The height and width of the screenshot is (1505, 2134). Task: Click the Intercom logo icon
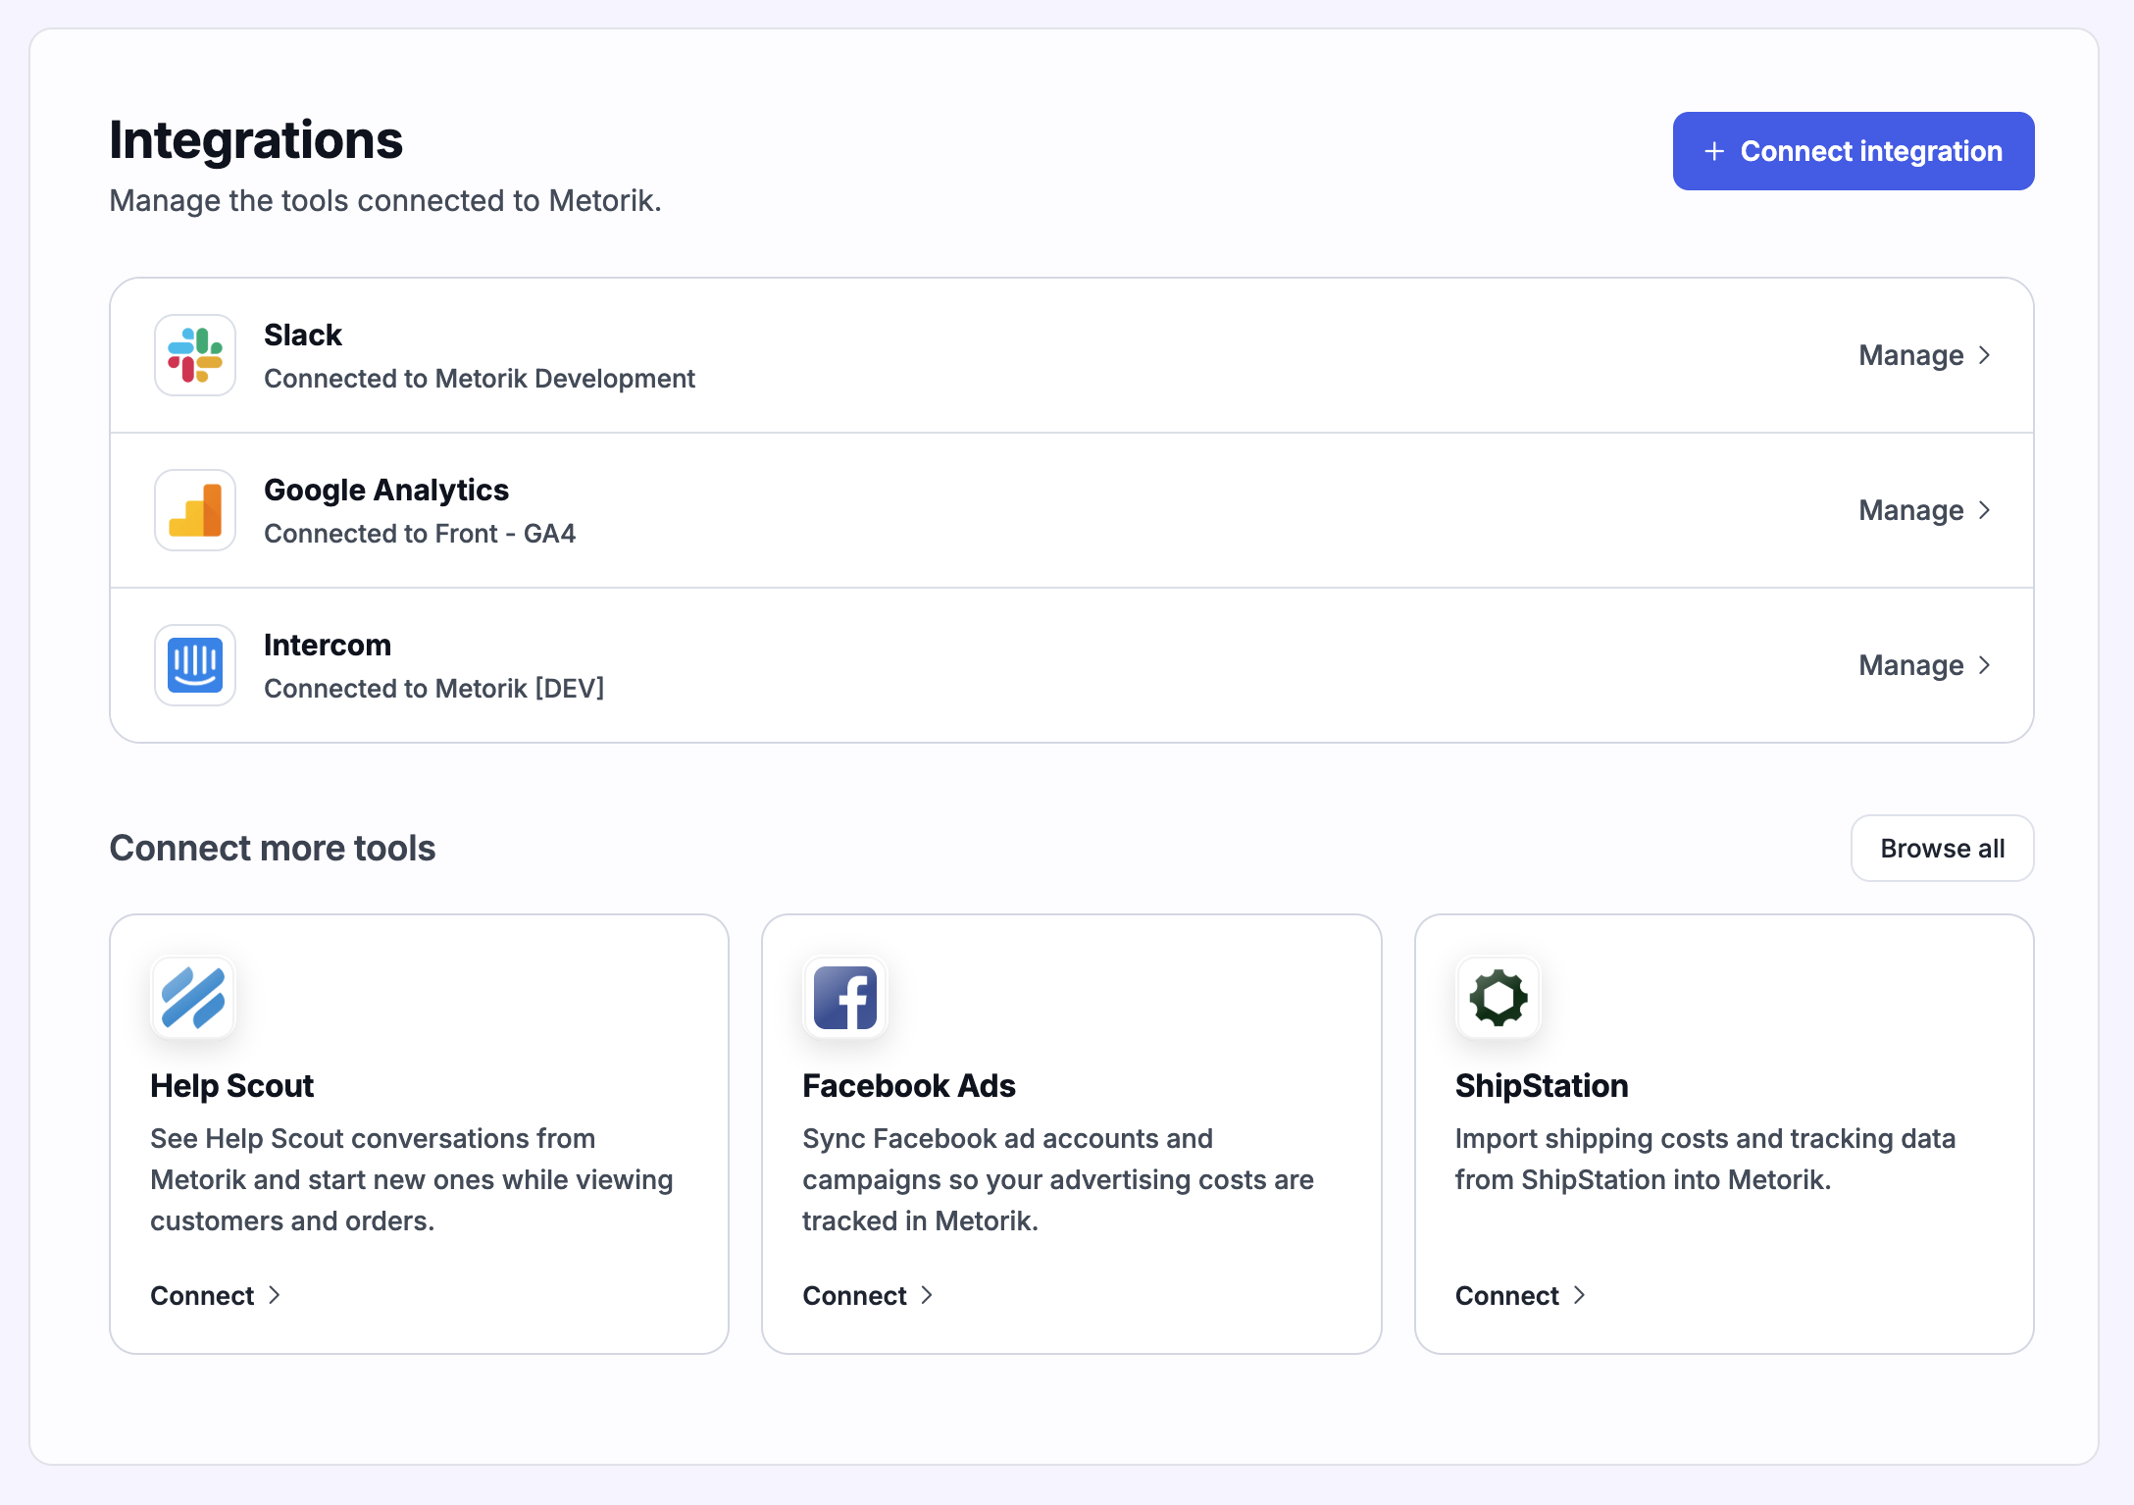pyautogui.click(x=195, y=665)
